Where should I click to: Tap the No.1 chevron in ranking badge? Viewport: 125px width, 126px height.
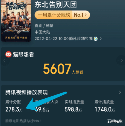pyautogui.click(x=86, y=15)
